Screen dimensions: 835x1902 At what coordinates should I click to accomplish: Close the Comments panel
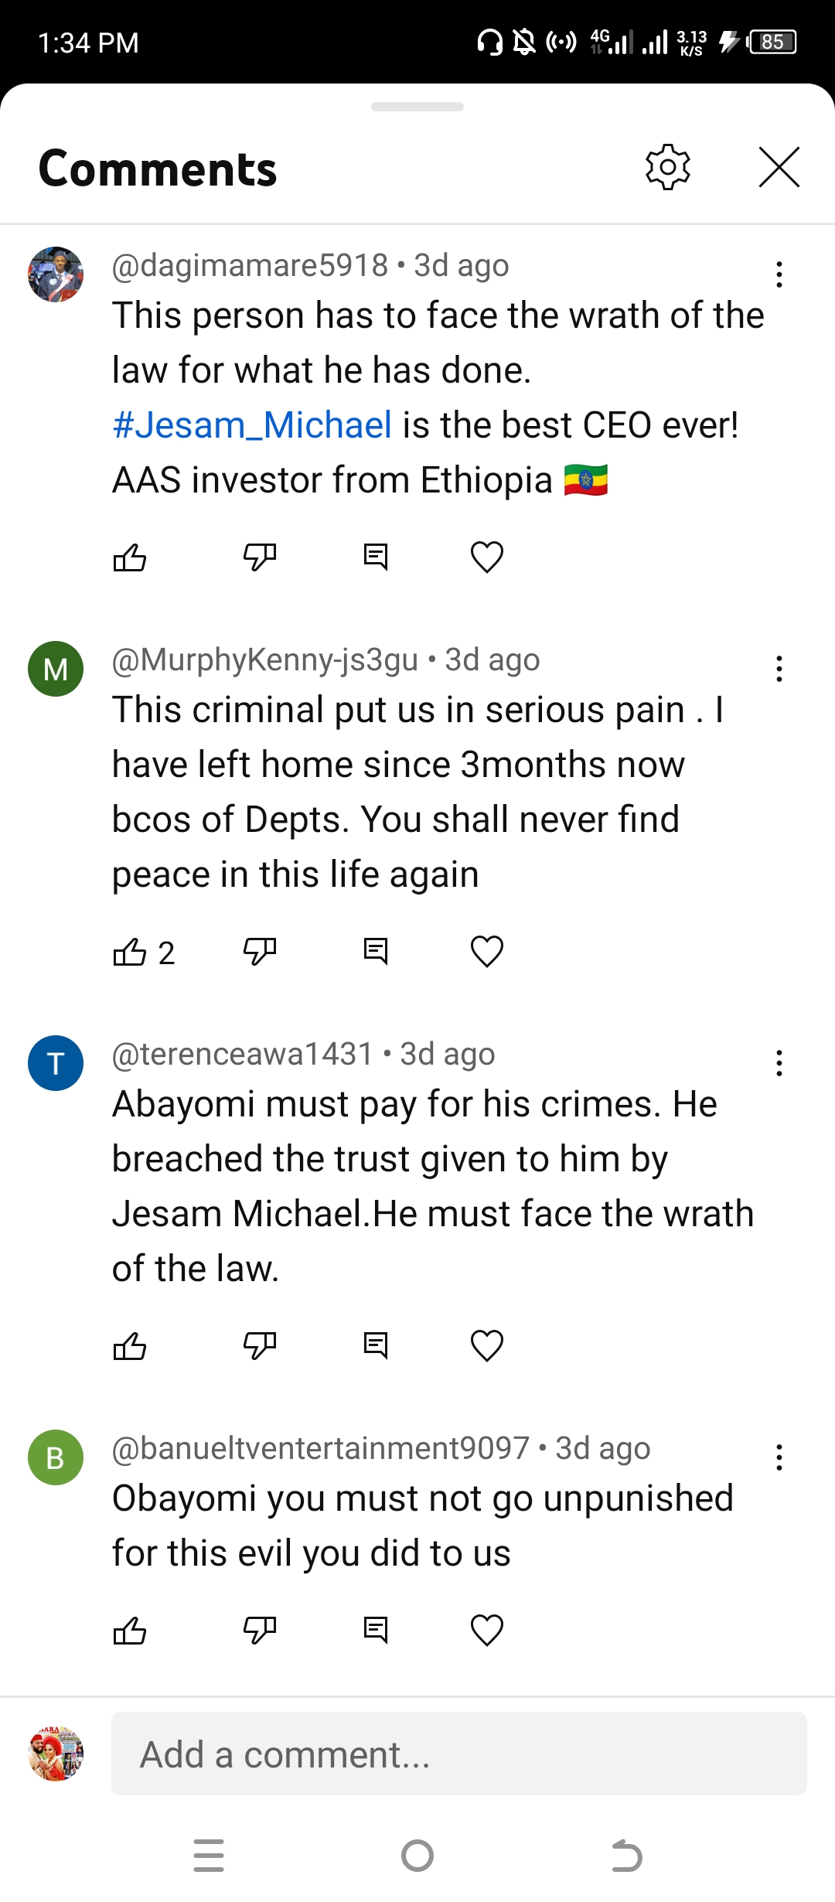[779, 167]
